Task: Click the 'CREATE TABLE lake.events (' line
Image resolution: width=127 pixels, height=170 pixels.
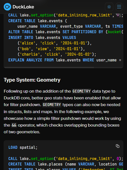Action: pos(38,21)
